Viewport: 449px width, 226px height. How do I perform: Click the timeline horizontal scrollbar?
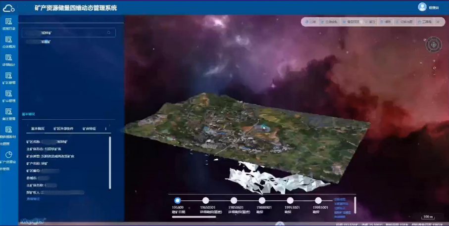(x=194, y=217)
